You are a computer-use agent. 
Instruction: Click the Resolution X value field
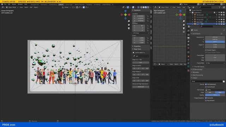point(215,37)
